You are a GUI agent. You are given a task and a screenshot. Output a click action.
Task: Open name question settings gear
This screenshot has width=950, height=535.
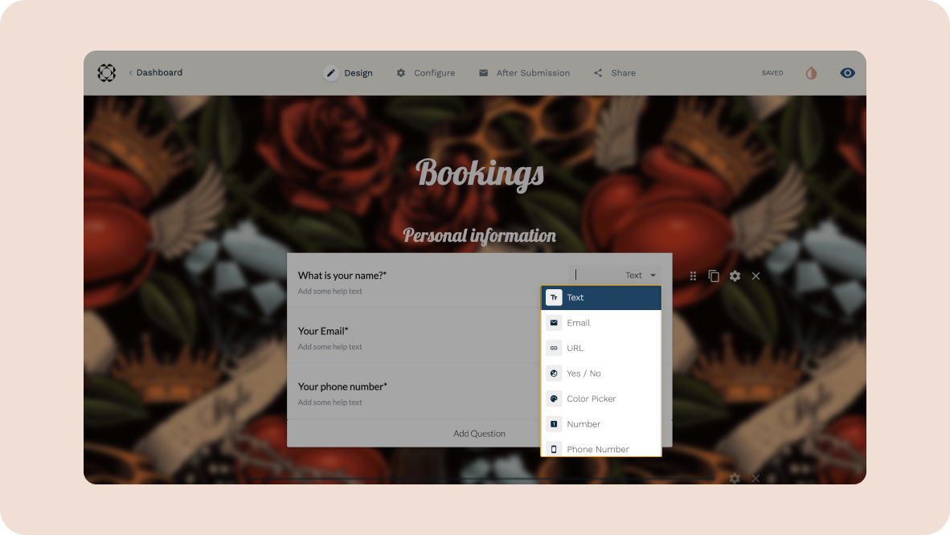point(735,276)
